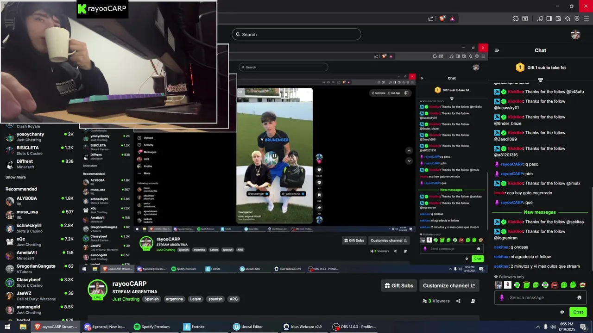Open the Brave Wallet icon
Image resolution: width=593 pixels, height=333 pixels.
(558, 18)
